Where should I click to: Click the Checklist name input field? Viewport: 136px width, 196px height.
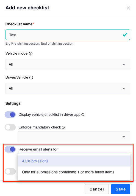coord(68,35)
